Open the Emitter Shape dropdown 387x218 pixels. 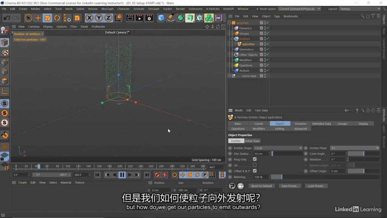278,148
